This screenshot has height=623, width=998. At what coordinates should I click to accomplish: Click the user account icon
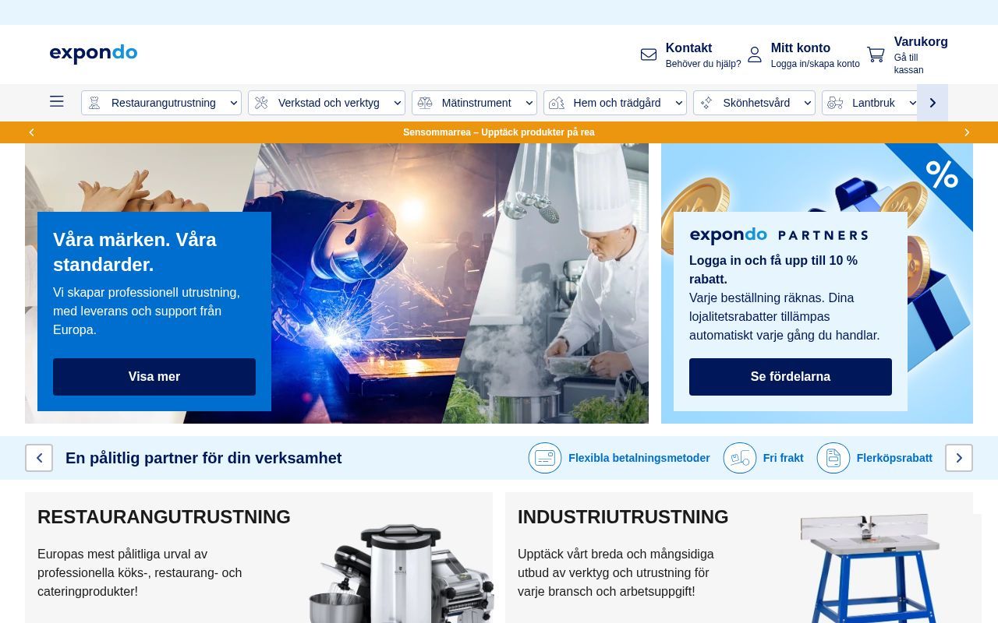tap(754, 55)
